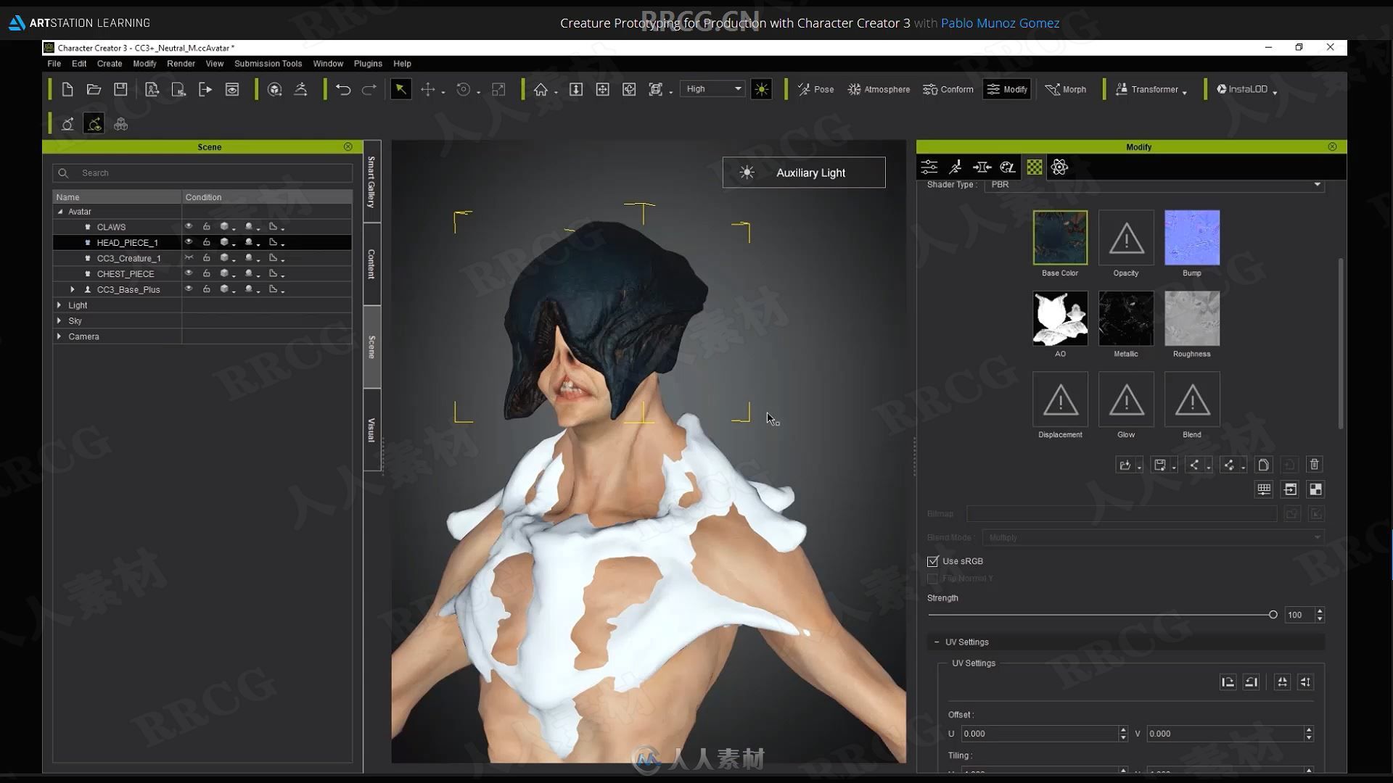1393x783 pixels.
Task: Toggle visibility of HEAD_PIECE_1 layer
Action: tap(189, 242)
